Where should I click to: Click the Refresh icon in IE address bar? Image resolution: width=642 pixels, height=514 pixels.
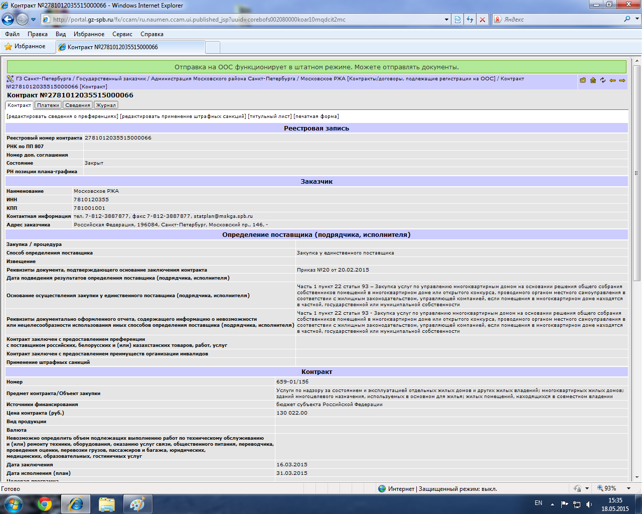point(470,20)
